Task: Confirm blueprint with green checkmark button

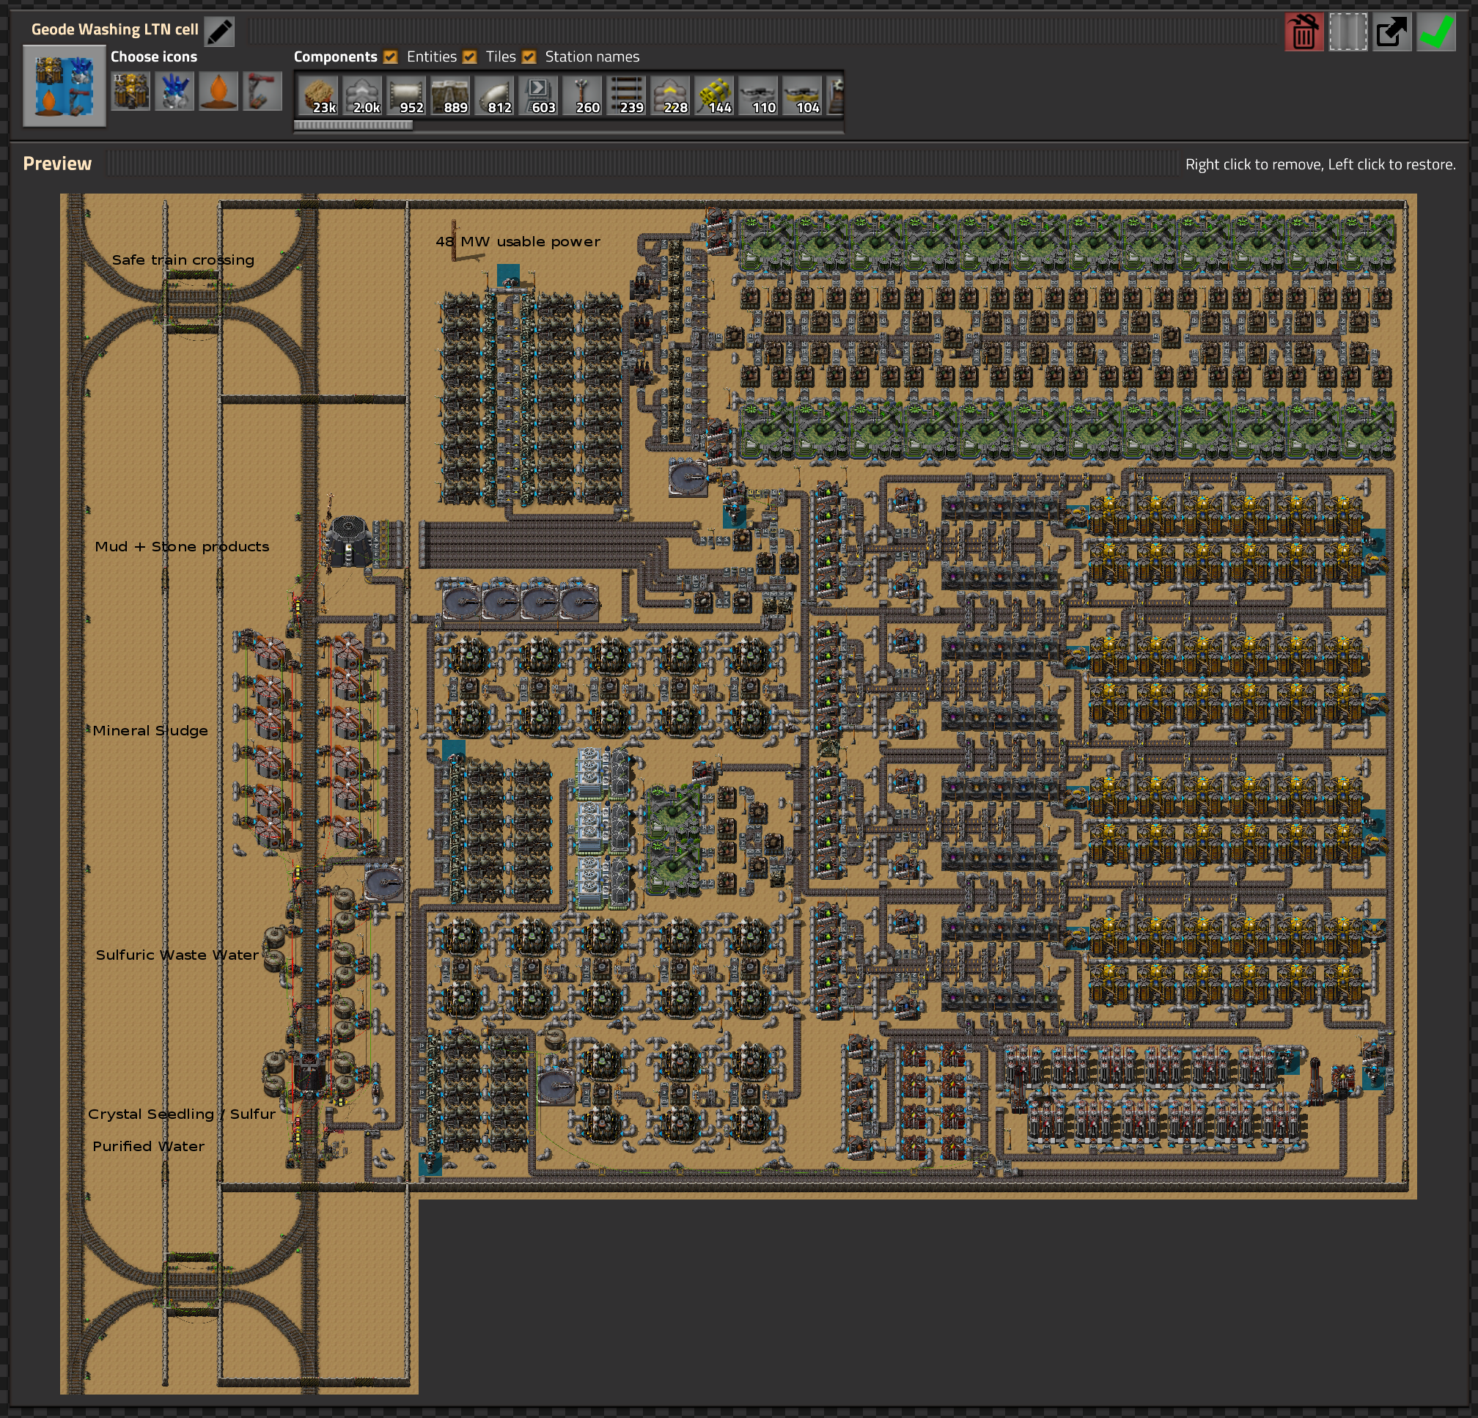Action: coord(1435,32)
